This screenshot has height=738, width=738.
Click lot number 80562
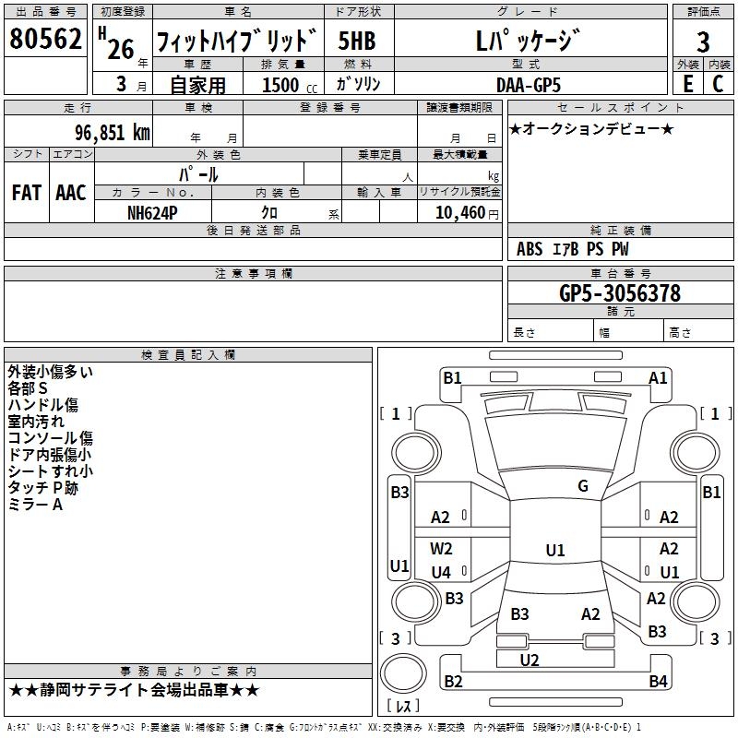coord(45,39)
